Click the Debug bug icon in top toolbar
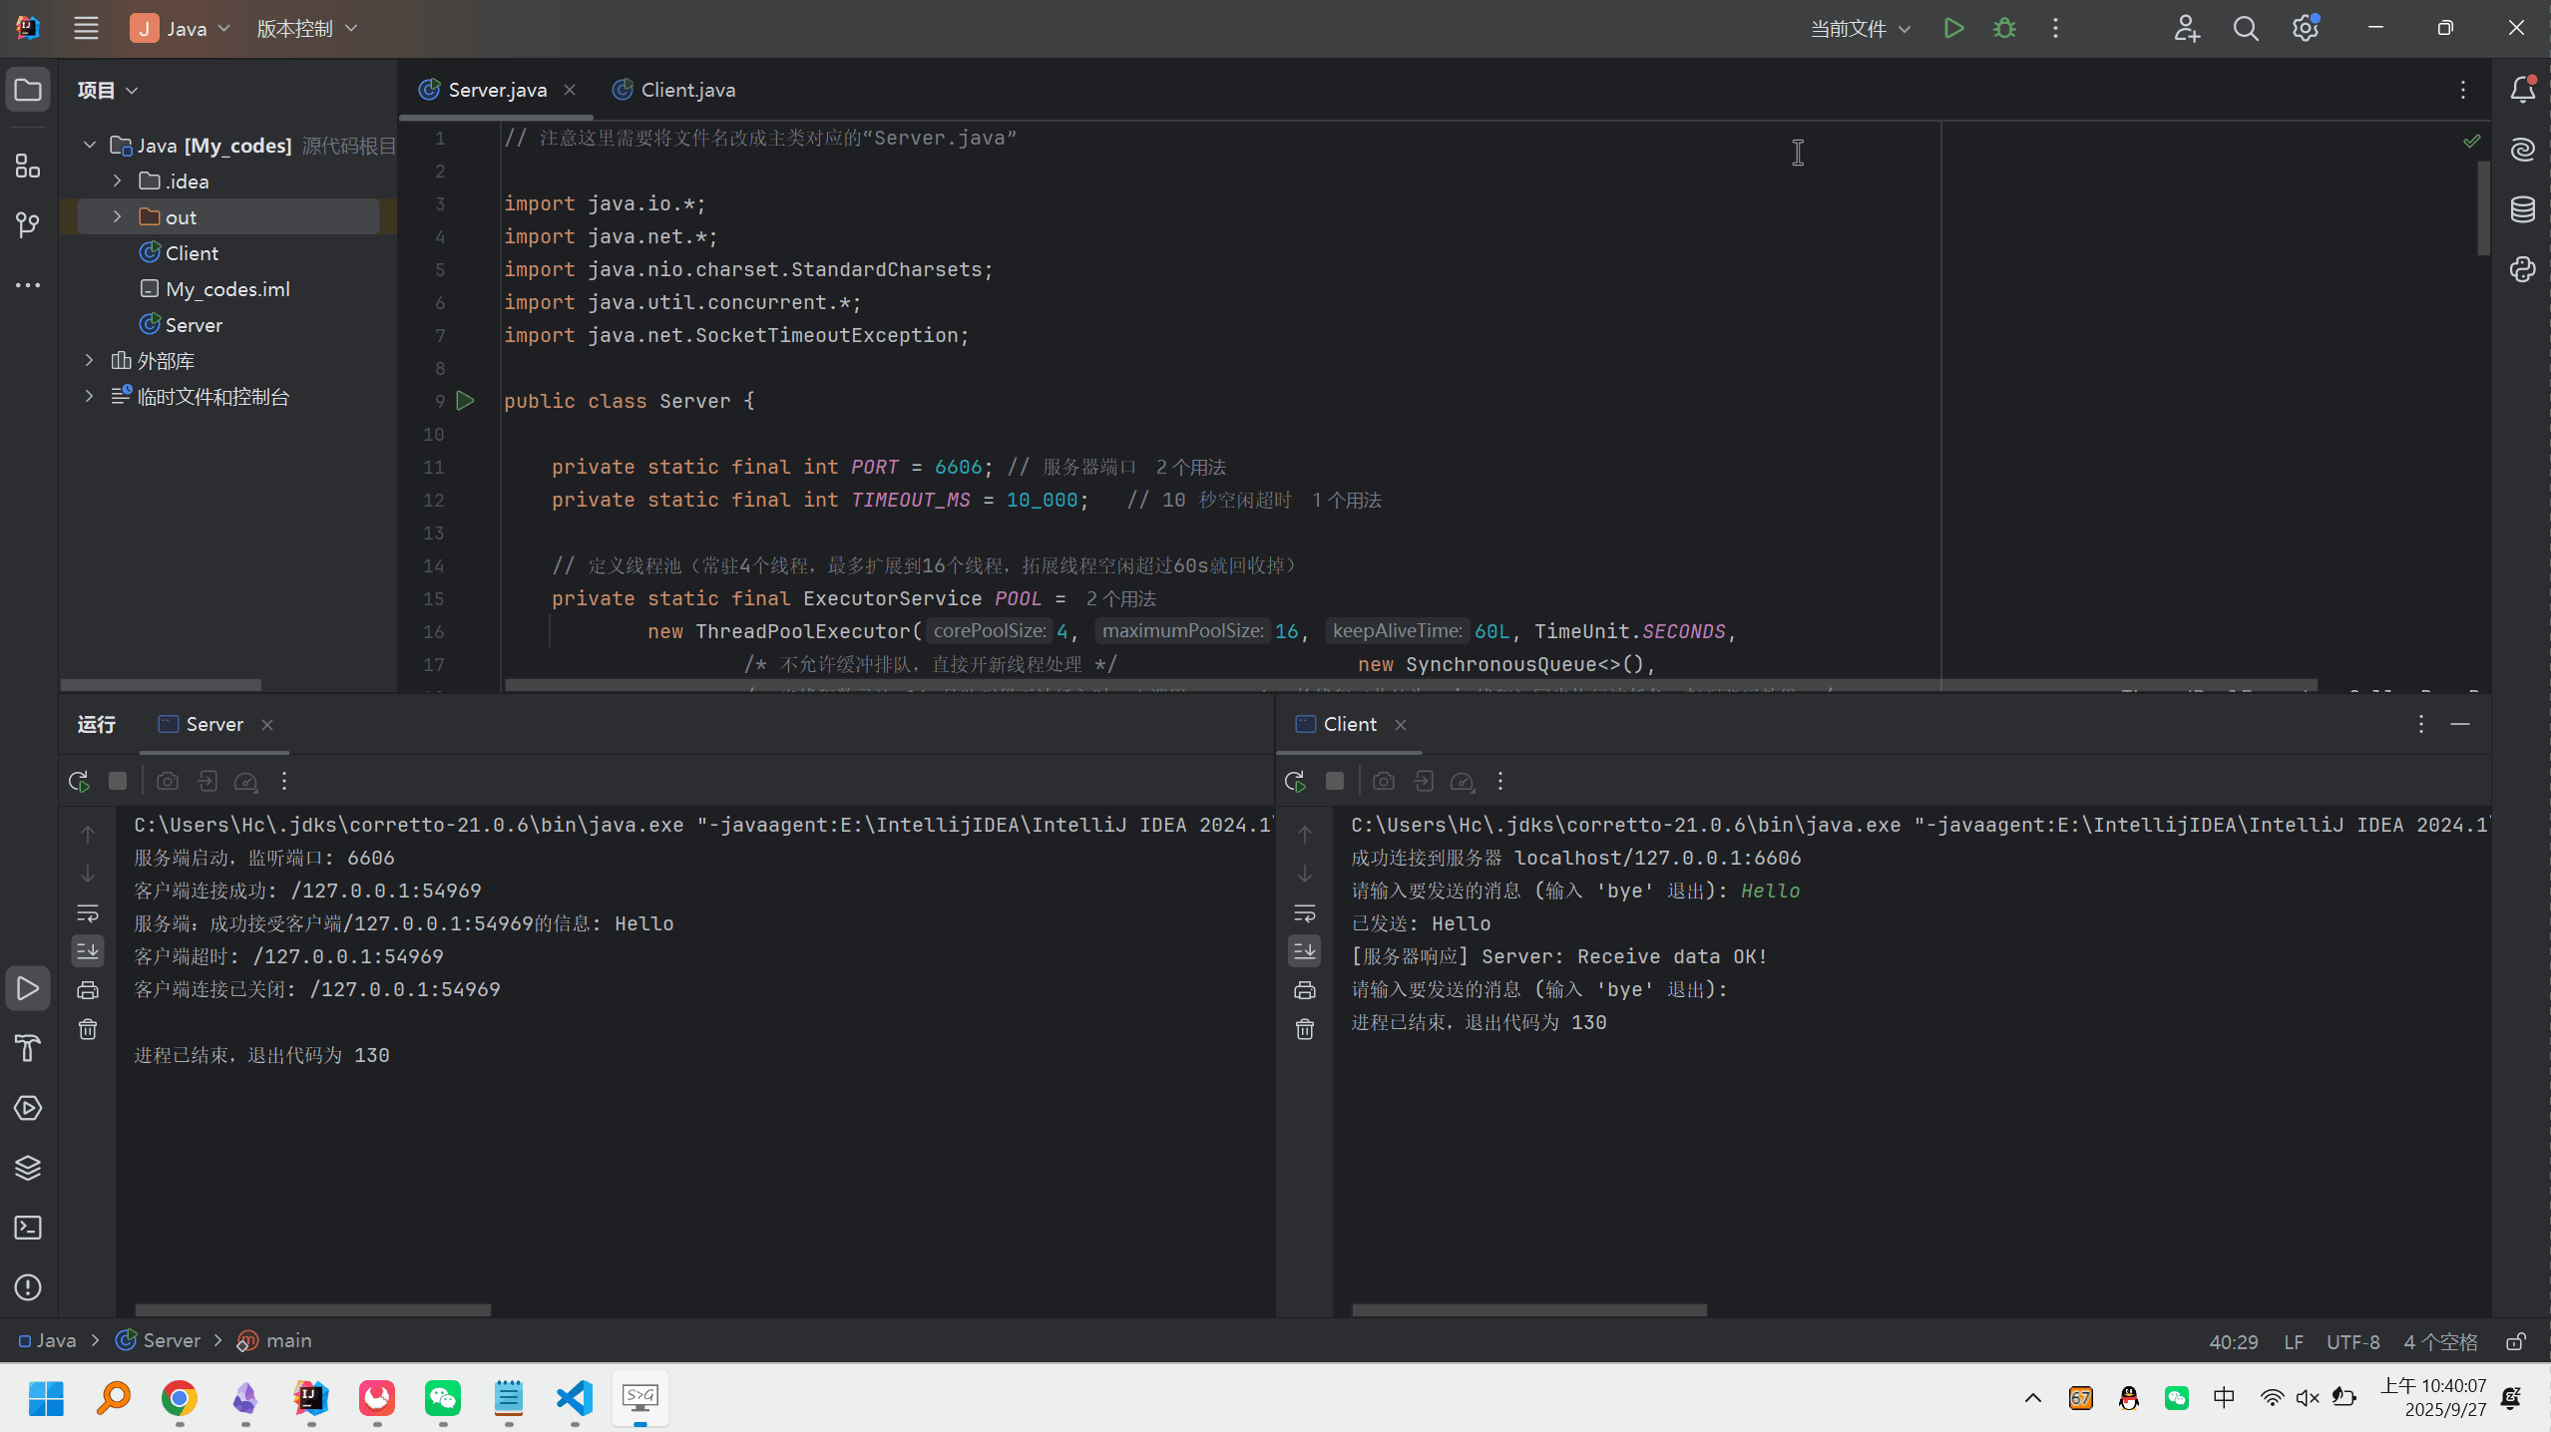Viewport: 2551px width, 1432px height. pos(2004,29)
